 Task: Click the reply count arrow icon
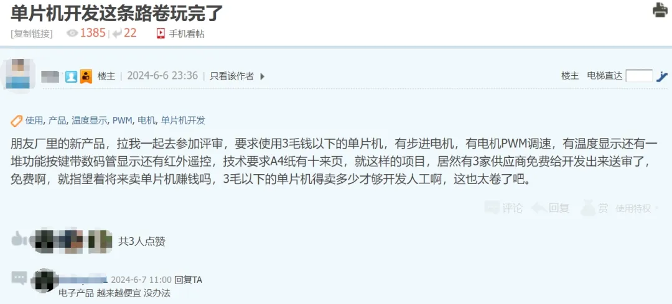(116, 34)
